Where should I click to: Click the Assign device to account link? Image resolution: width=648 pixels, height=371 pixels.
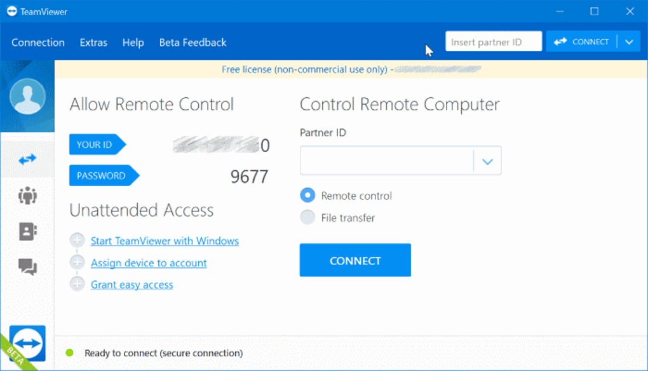[x=149, y=263]
